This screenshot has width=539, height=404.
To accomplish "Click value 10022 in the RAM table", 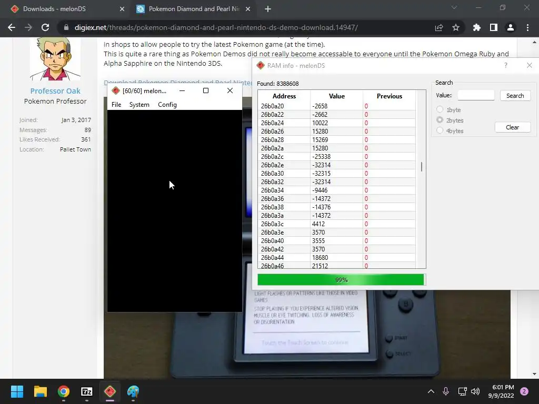I will (320, 123).
